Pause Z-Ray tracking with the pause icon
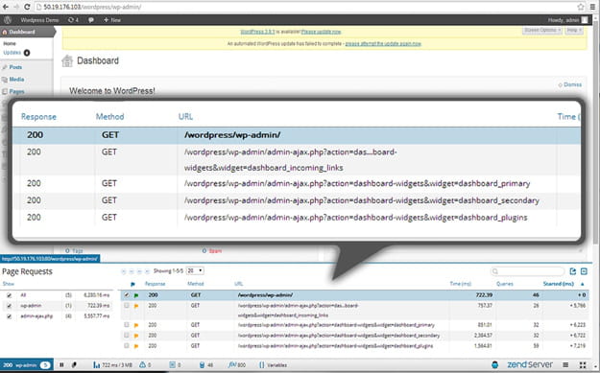Viewport: 600px width, 373px height. coord(61,365)
